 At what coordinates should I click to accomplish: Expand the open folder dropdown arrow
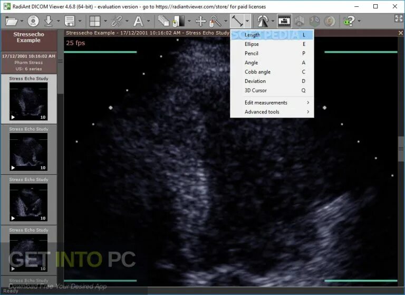(x=22, y=21)
